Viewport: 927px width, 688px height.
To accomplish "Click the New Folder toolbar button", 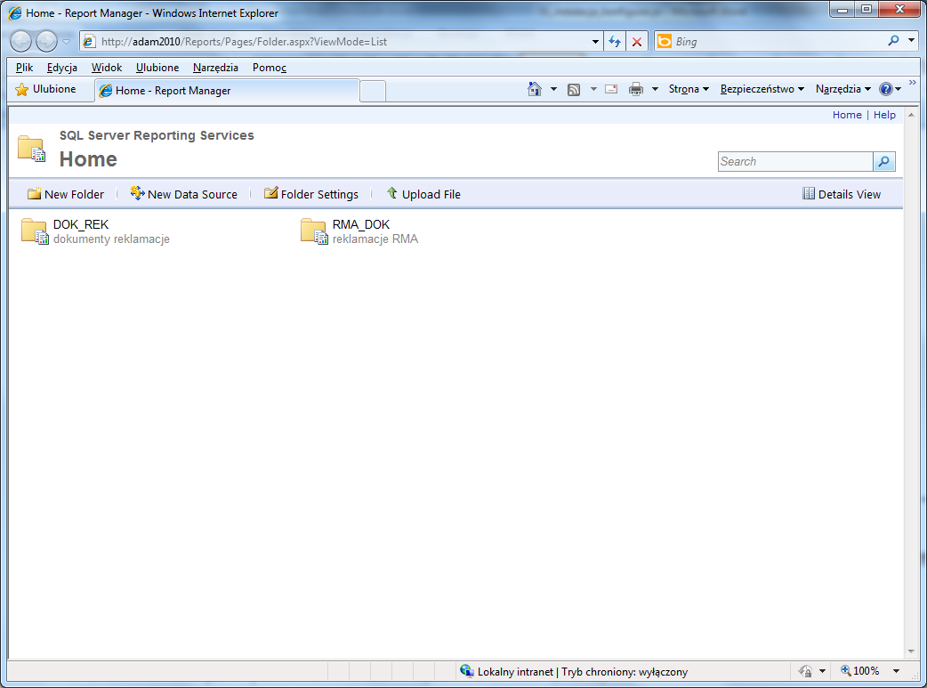I will pos(66,194).
